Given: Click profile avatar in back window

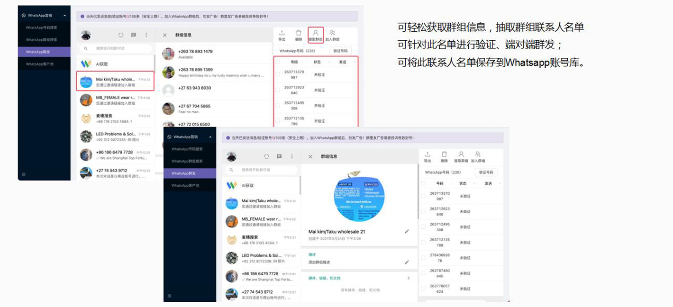Looking at the screenshot, I should (86, 35).
